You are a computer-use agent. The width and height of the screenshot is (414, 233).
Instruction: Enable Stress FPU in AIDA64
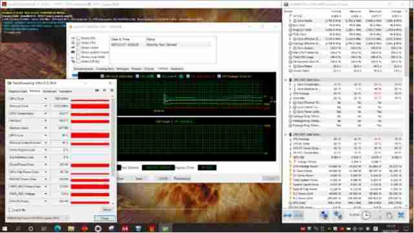[x=78, y=43]
